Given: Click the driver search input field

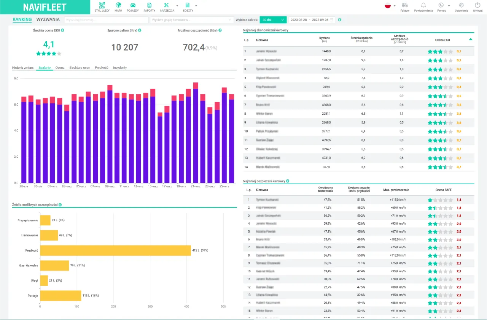Looking at the screenshot, I should point(106,20).
